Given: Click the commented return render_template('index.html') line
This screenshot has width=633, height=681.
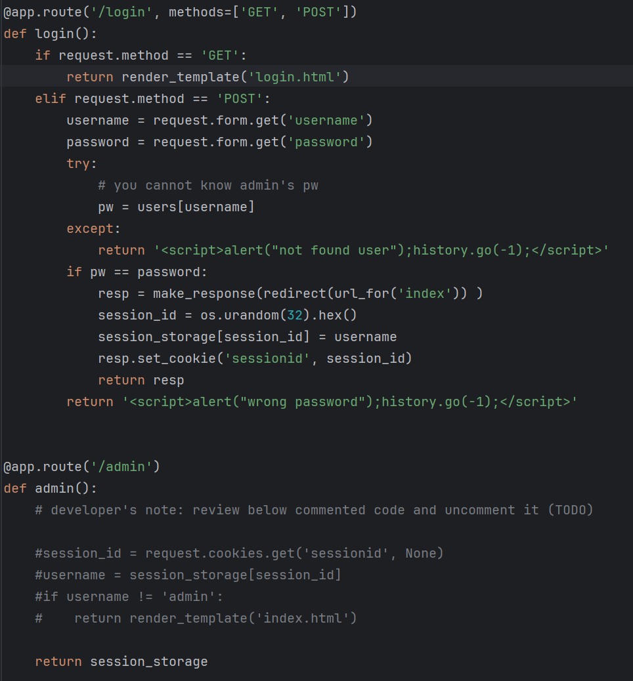Looking at the screenshot, I should (196, 619).
